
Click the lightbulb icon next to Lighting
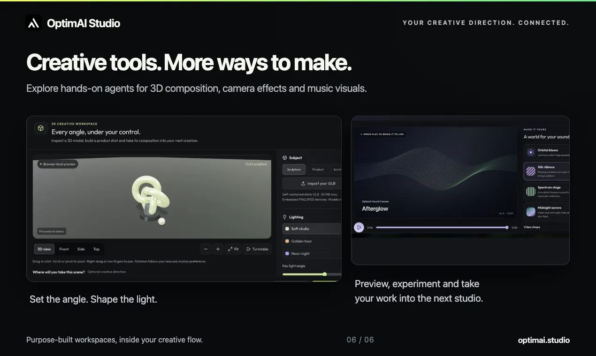point(285,217)
